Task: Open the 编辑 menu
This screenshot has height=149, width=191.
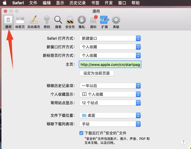Action: pyautogui.click(x=47, y=3)
